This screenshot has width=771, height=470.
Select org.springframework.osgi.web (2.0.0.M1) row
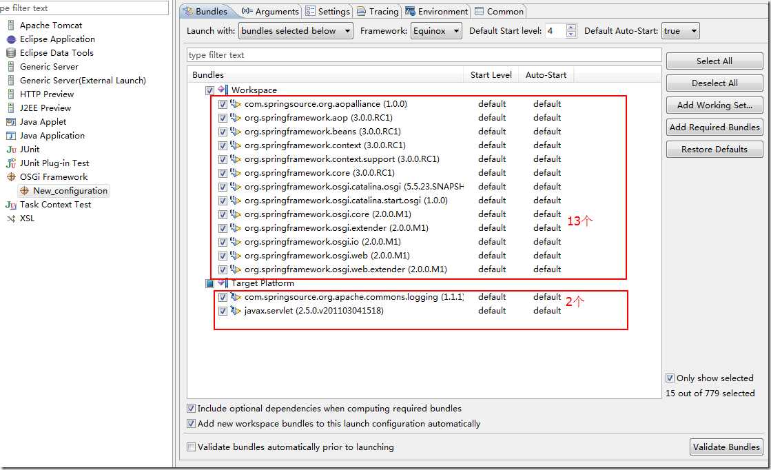point(327,255)
